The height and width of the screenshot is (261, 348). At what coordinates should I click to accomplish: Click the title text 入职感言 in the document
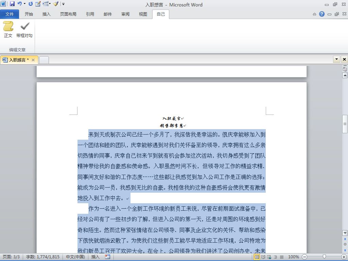pyautogui.click(x=172, y=119)
